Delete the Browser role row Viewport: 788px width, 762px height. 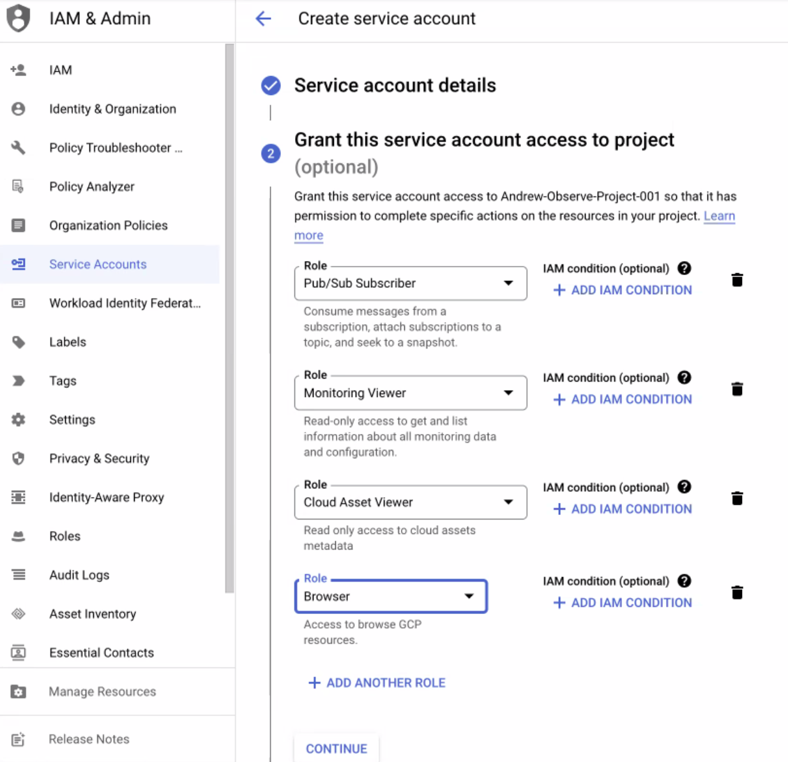tap(737, 592)
